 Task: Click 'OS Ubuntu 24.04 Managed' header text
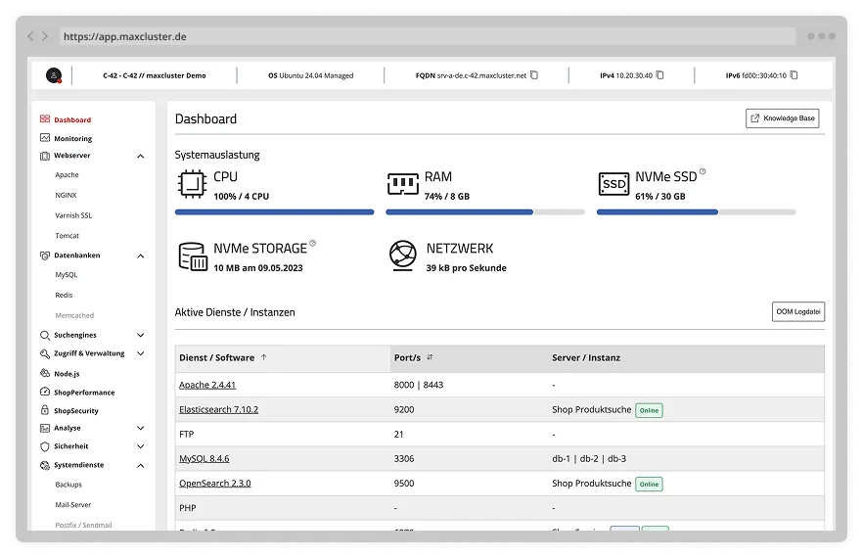[x=310, y=75]
